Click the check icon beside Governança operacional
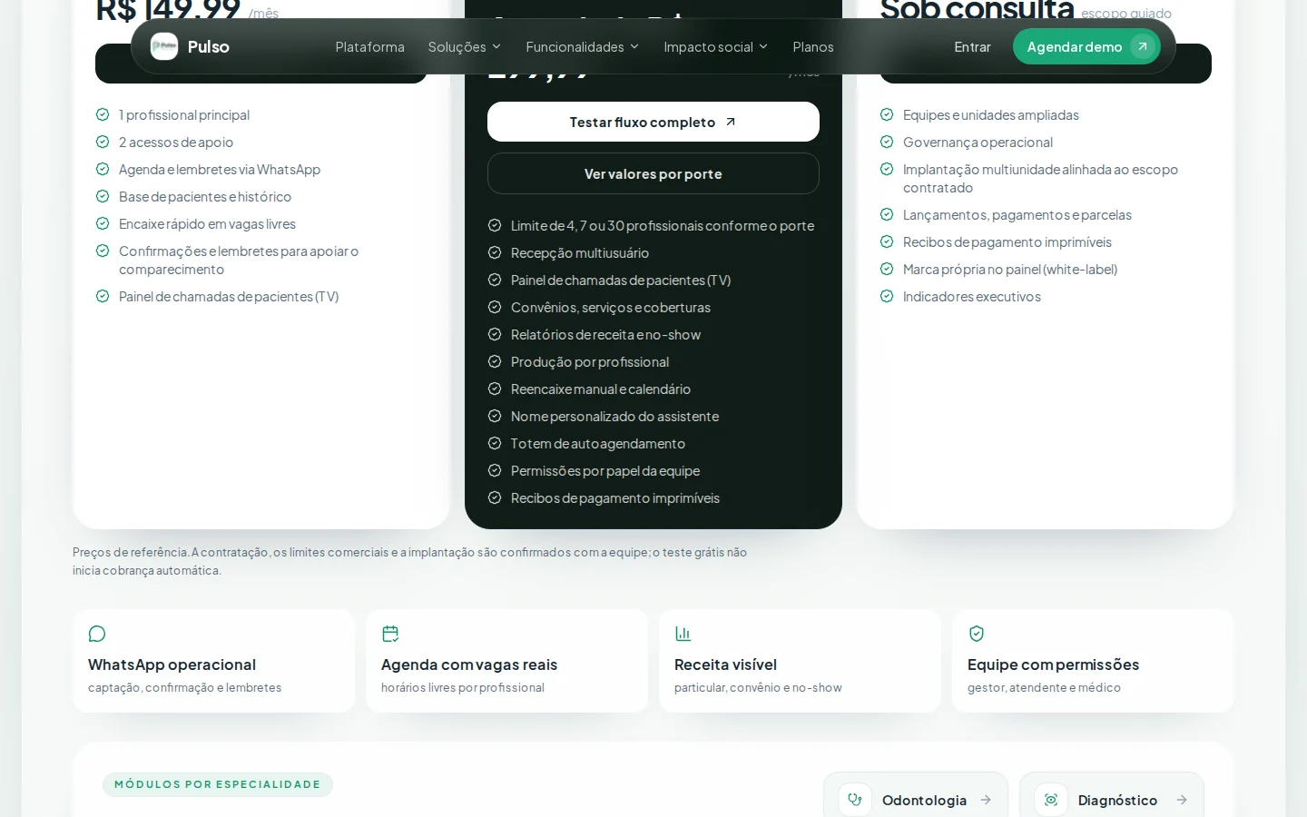This screenshot has width=1307, height=817. click(887, 142)
